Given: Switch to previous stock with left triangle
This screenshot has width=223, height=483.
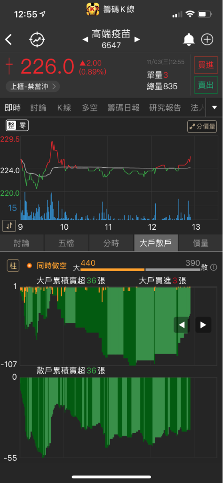Looking at the screenshot, I should [86, 40].
